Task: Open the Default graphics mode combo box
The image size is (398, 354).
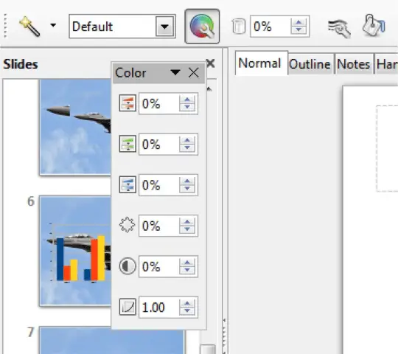Action: 122,27
